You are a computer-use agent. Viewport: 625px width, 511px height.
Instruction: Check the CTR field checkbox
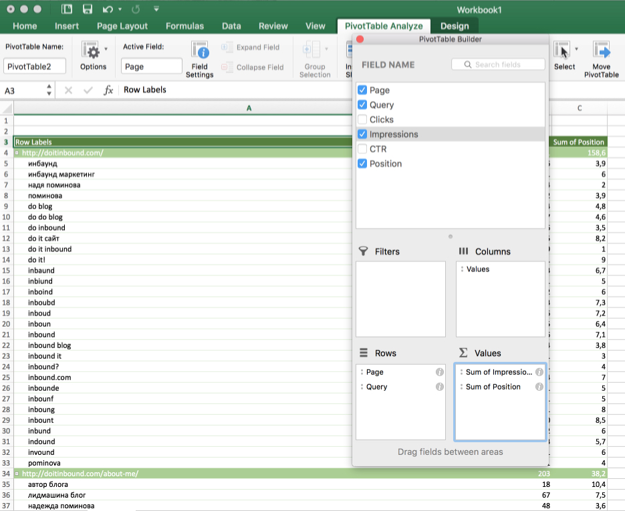coord(362,149)
